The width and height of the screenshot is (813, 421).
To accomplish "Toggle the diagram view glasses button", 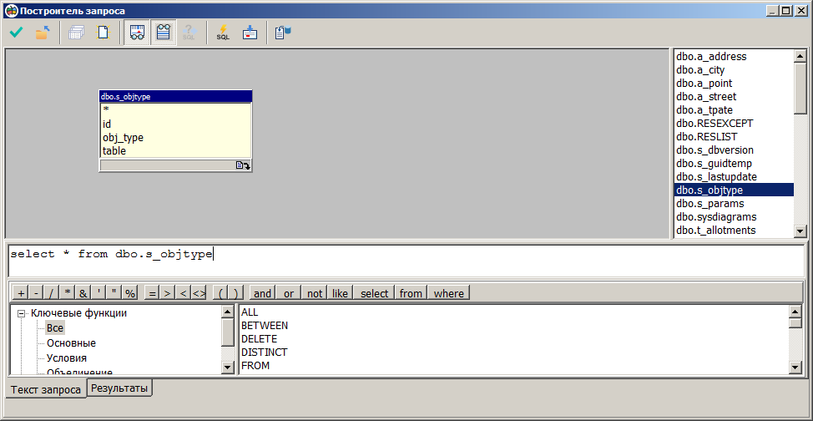I will coord(137,33).
